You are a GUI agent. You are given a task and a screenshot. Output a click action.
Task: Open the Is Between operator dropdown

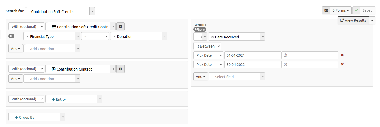[x=207, y=46]
